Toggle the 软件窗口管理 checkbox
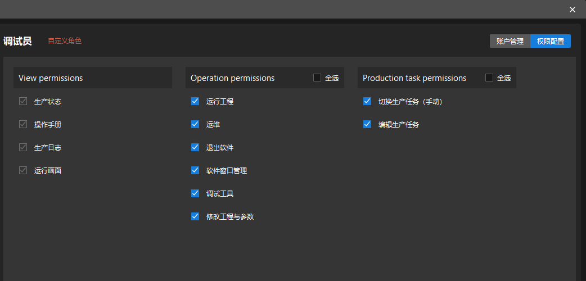Image resolution: width=586 pixels, height=281 pixels. pos(195,170)
